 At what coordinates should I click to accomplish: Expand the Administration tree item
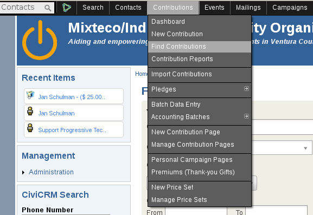[x=23, y=172]
